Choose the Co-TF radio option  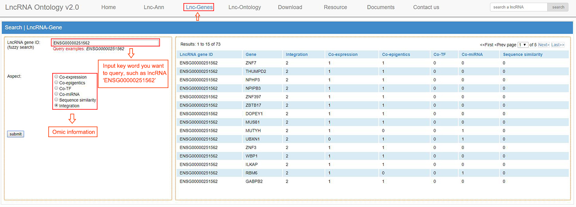pyautogui.click(x=56, y=88)
